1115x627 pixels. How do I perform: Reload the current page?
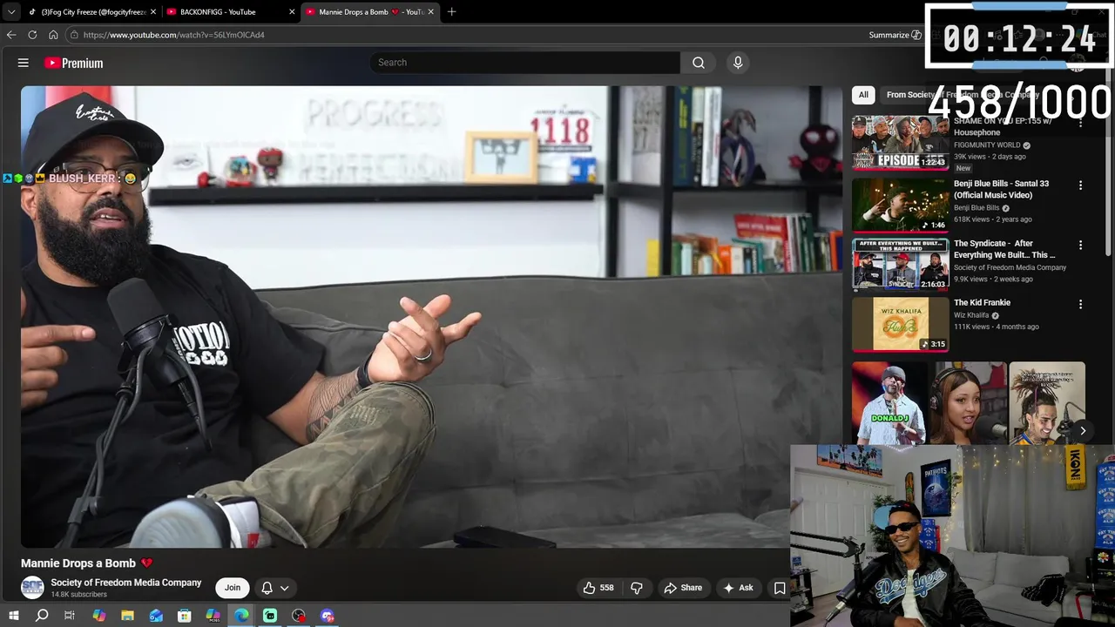click(32, 35)
